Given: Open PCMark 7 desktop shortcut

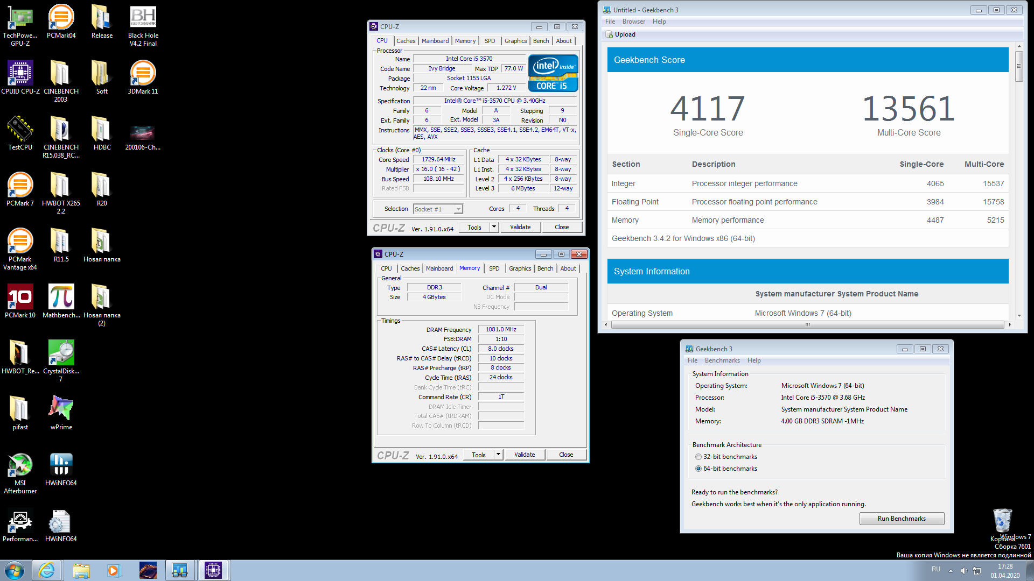Looking at the screenshot, I should (x=20, y=189).
